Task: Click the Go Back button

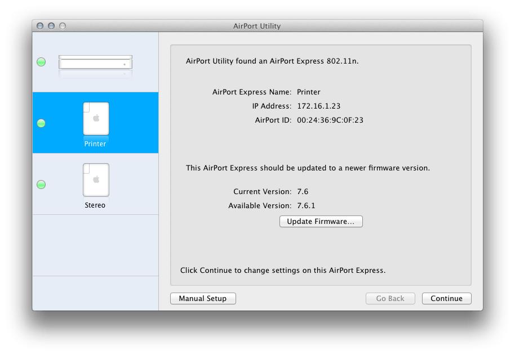Action: [390, 298]
